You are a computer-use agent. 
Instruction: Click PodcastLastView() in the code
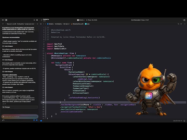pyautogui.click(x=82, y=84)
